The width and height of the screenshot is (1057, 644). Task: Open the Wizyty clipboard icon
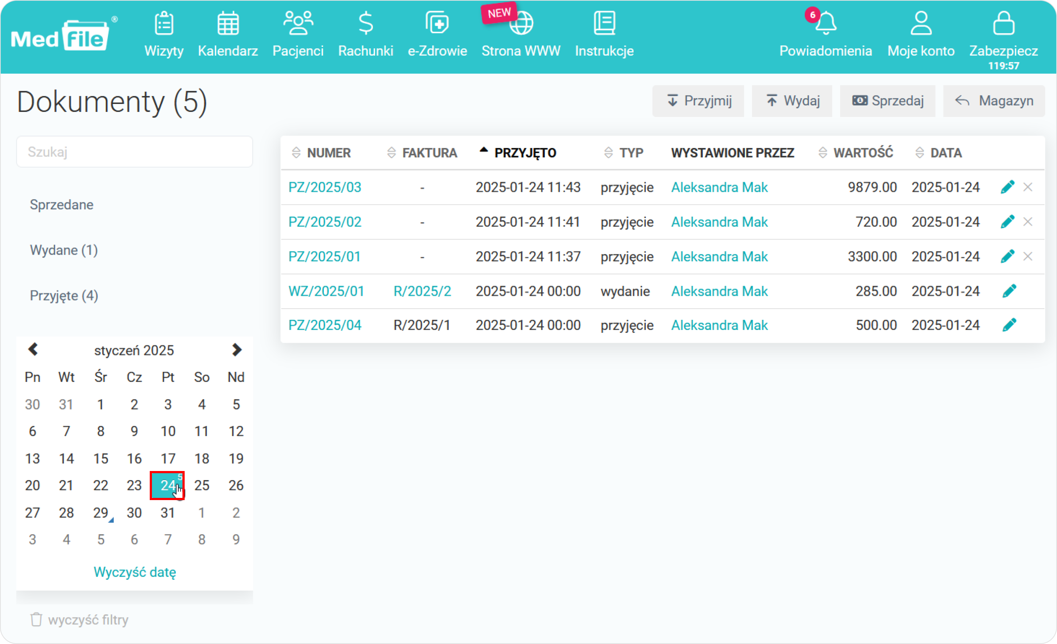point(164,23)
